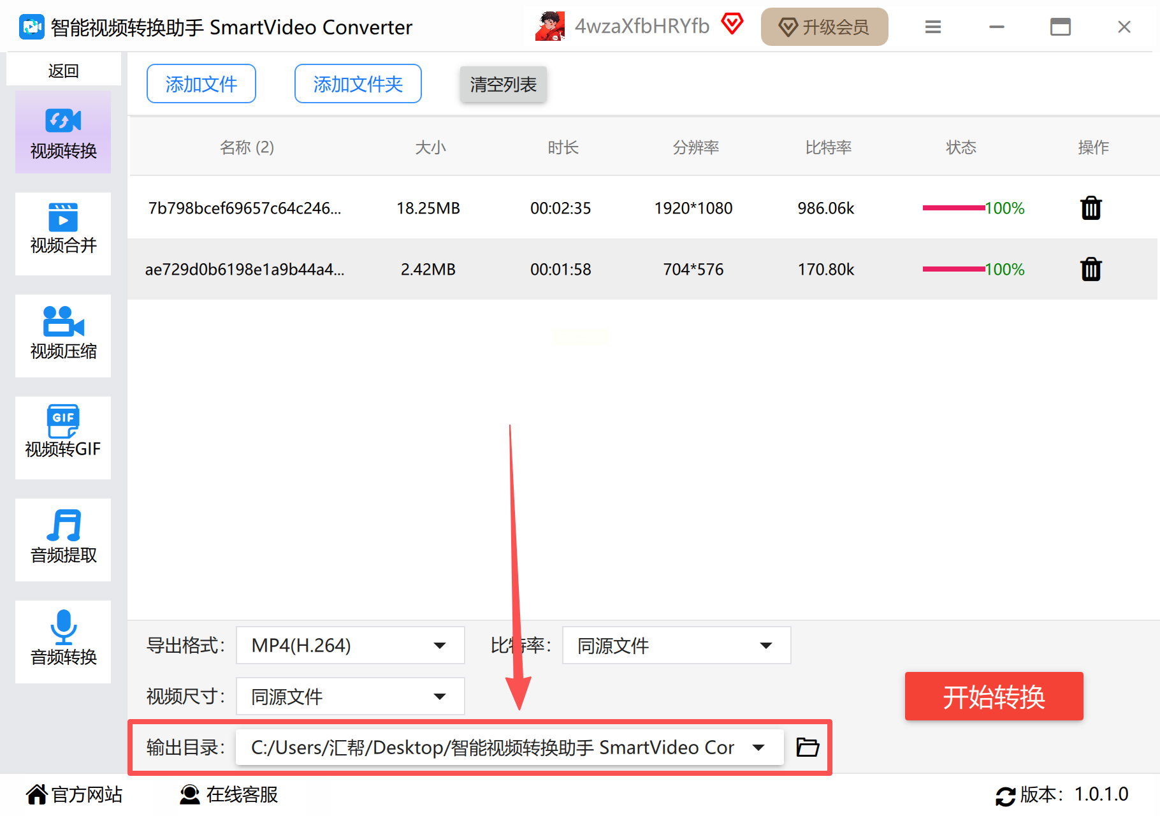Image resolution: width=1160 pixels, height=816 pixels.
Task: Open the 视频转GIF module
Action: pos(63,438)
